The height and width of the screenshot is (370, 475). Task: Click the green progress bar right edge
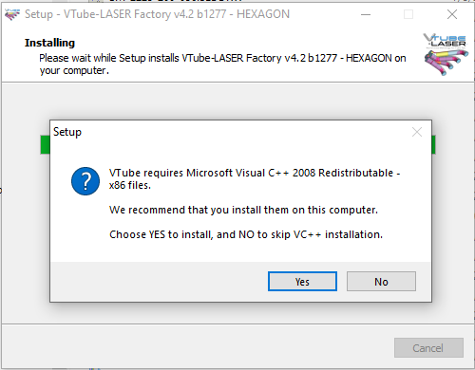click(433, 144)
